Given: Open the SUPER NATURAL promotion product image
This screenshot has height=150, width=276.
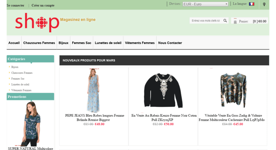Looking at the screenshot, I should (31, 124).
